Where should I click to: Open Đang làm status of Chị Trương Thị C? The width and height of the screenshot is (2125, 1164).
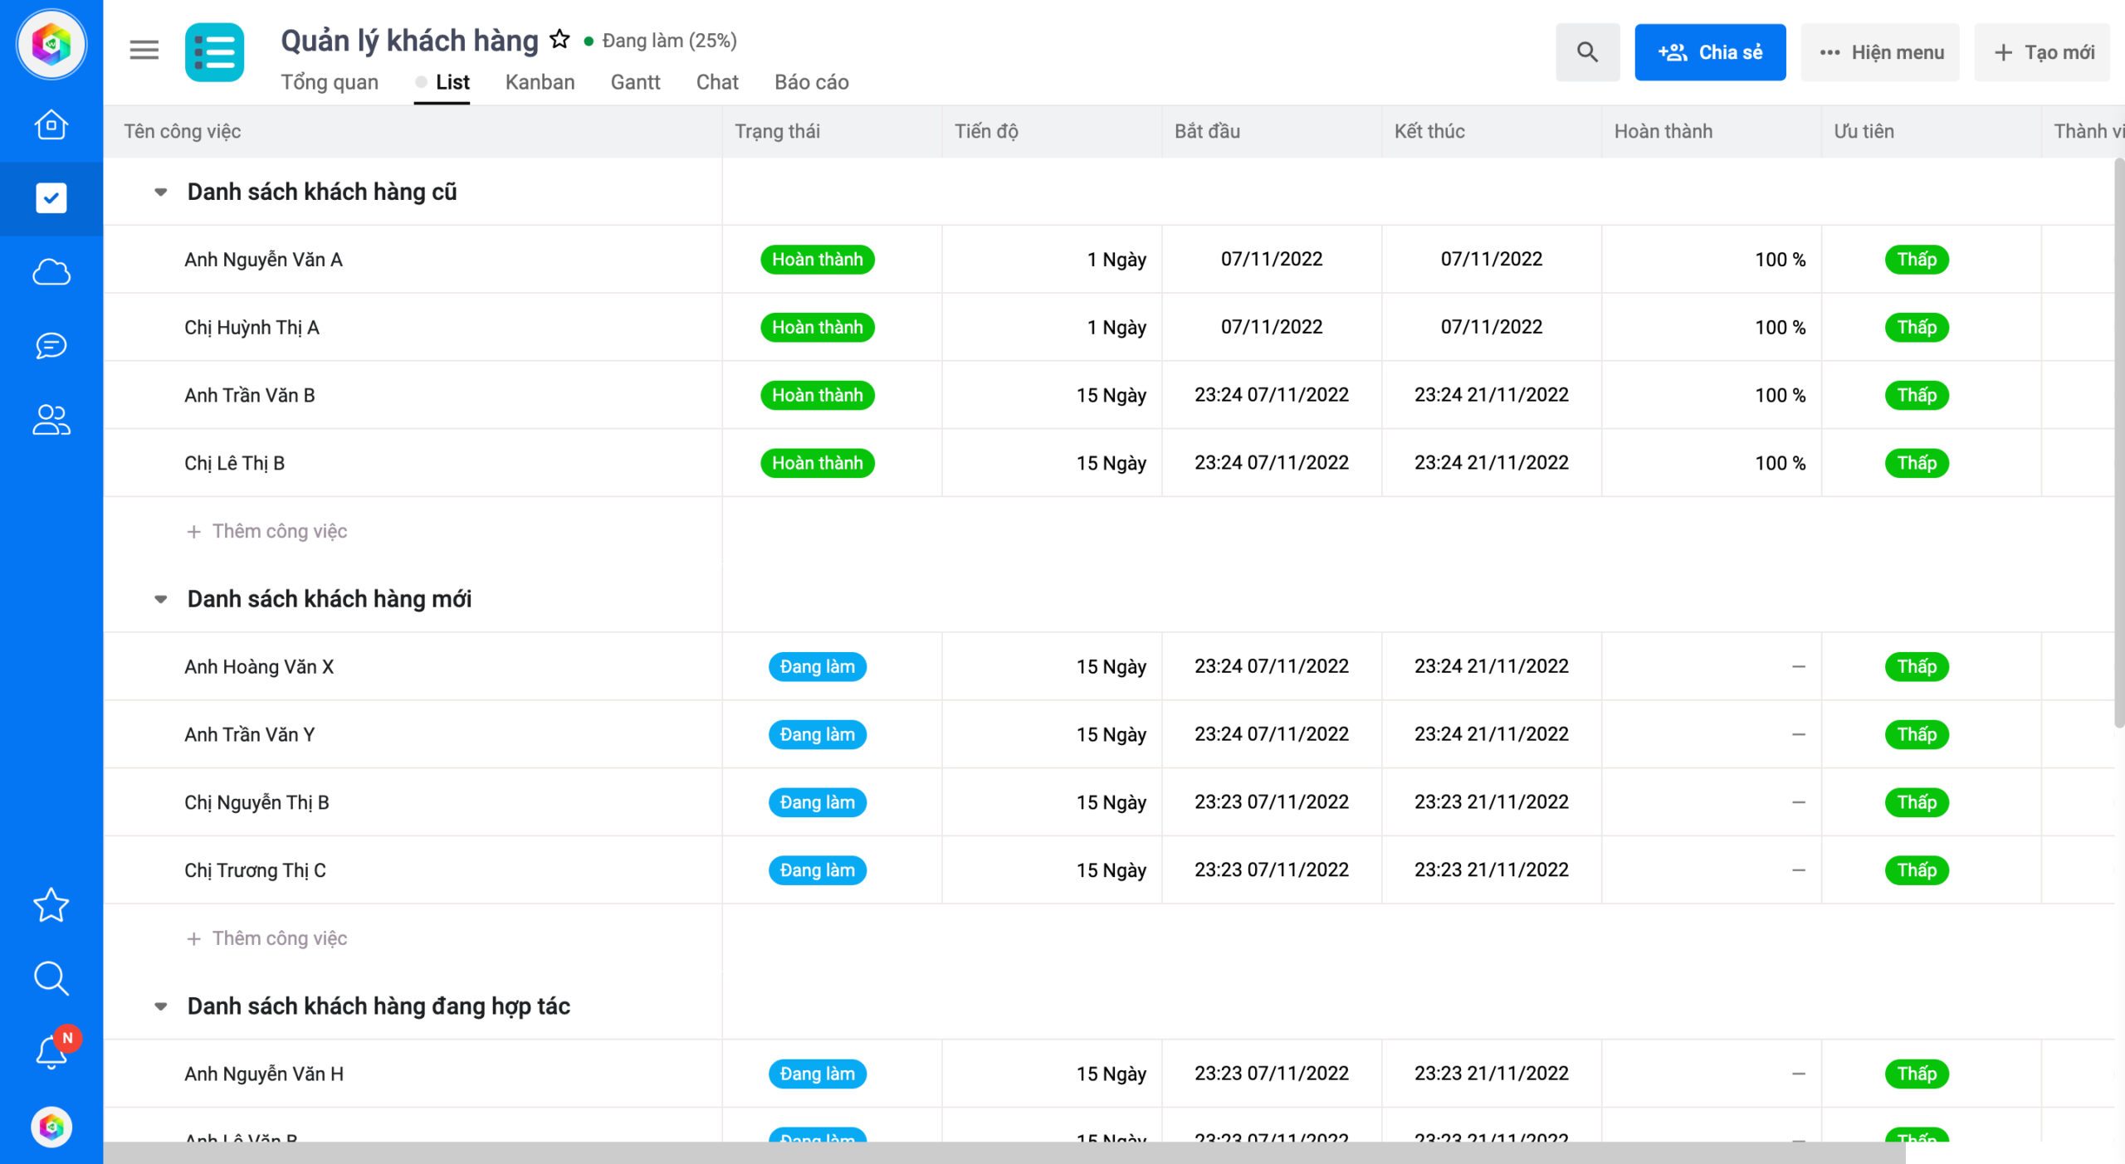tap(818, 870)
